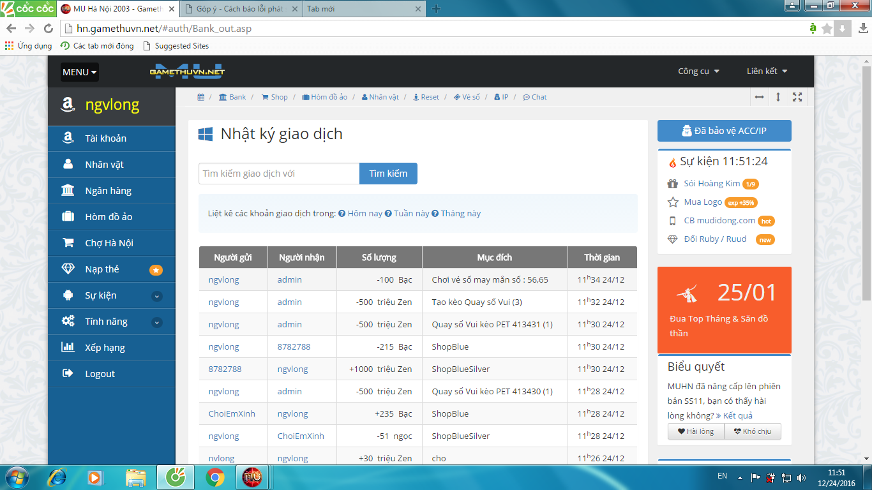Open Xếp hạng in sidebar
The height and width of the screenshot is (490, 872).
click(x=112, y=348)
